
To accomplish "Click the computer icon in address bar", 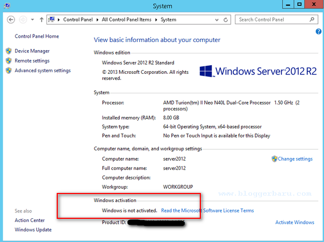I will [51, 19].
